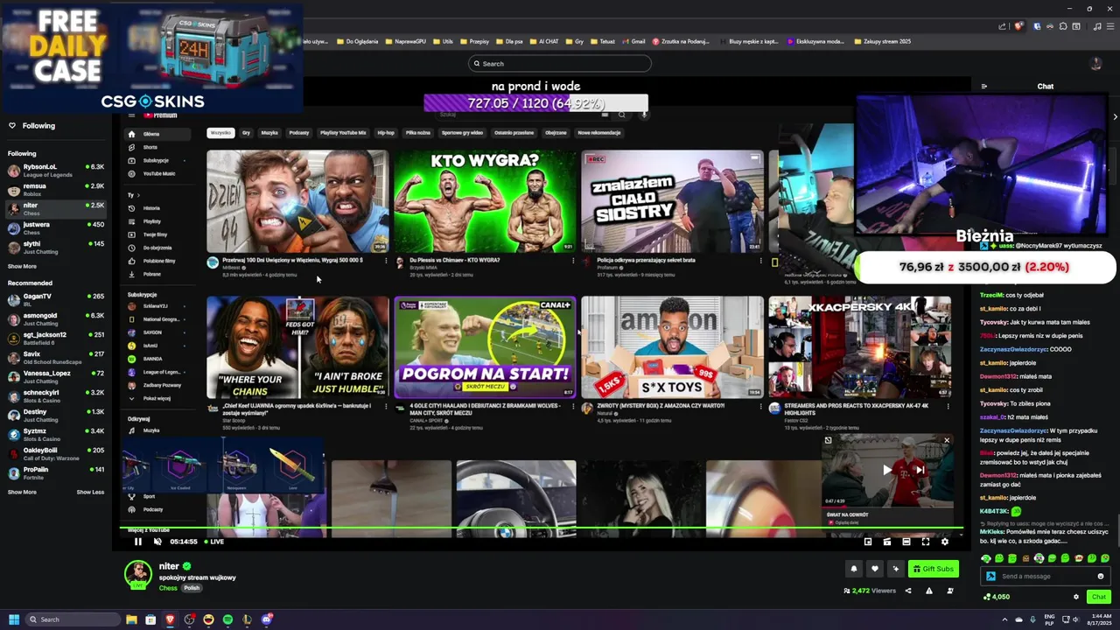Open Windows Start menu
Image resolution: width=1120 pixels, height=630 pixels.
[14, 619]
